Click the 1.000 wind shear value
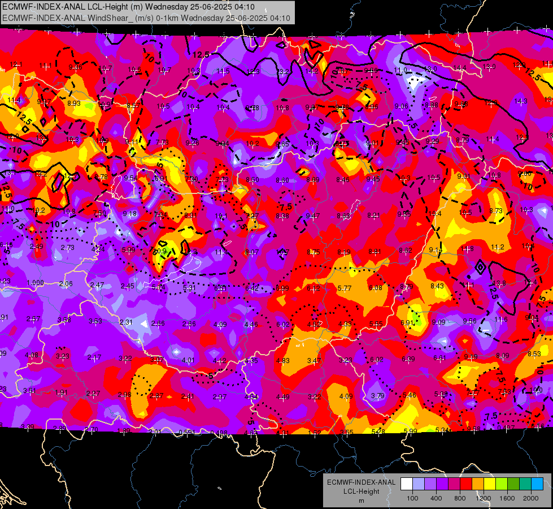 click(35, 283)
